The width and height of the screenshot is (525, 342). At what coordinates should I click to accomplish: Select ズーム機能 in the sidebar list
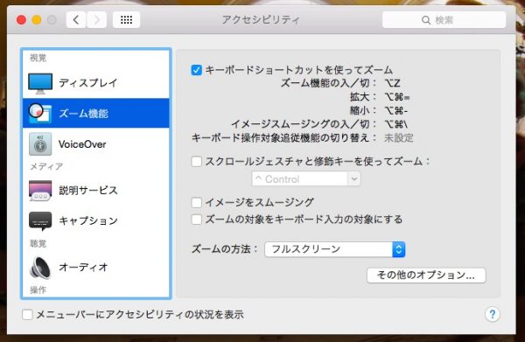(x=96, y=114)
